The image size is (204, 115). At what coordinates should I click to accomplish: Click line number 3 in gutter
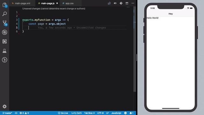[x=17, y=20]
